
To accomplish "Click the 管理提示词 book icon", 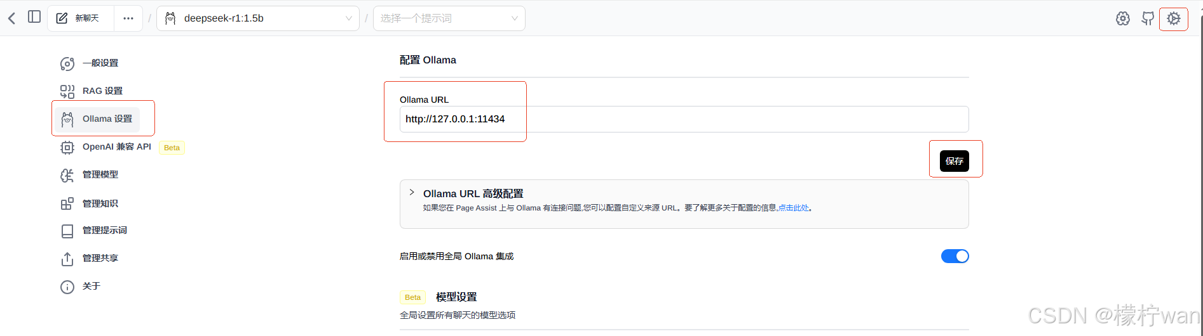I will 67,231.
